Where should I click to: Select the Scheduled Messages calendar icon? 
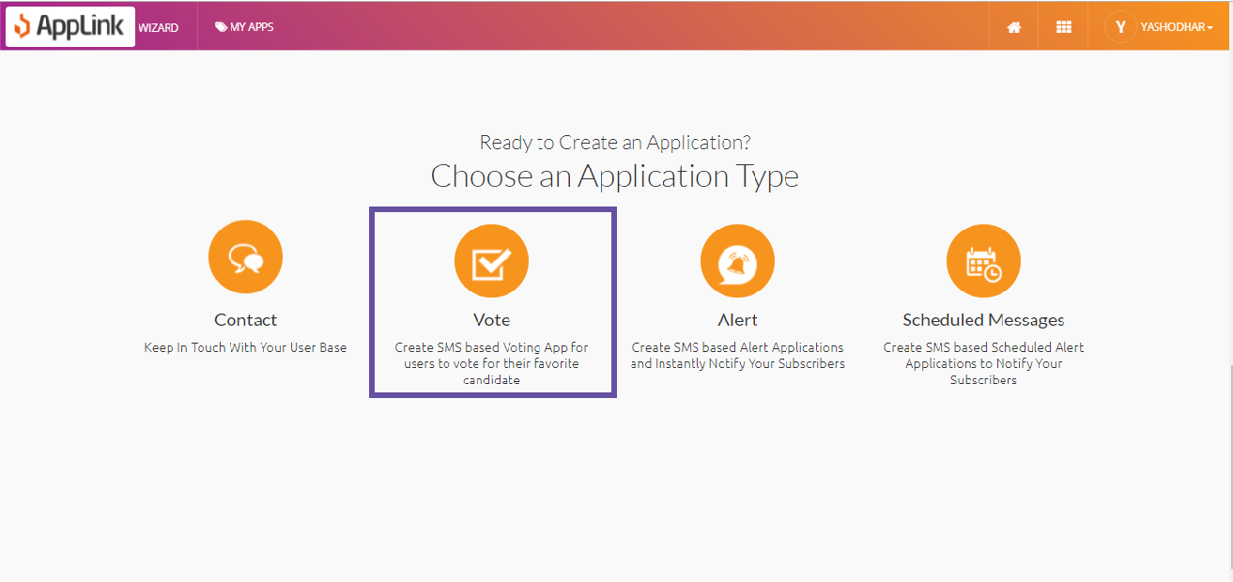[x=983, y=261]
